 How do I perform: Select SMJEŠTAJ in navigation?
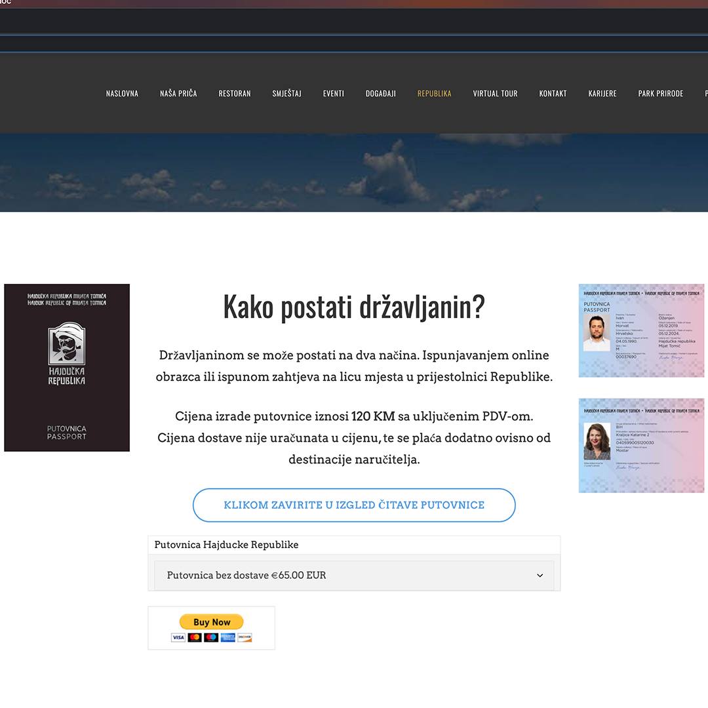click(x=286, y=94)
